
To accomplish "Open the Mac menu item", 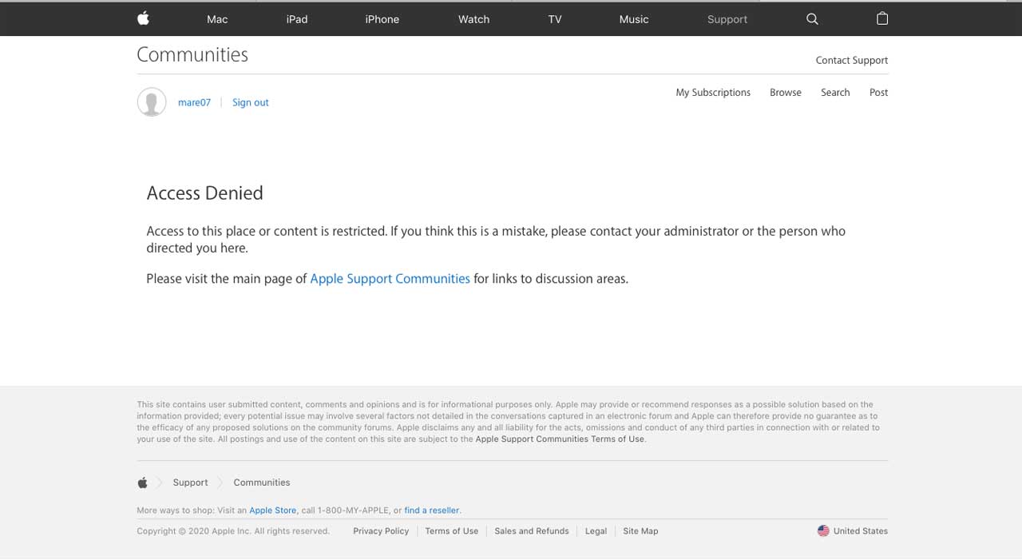I will 217,19.
